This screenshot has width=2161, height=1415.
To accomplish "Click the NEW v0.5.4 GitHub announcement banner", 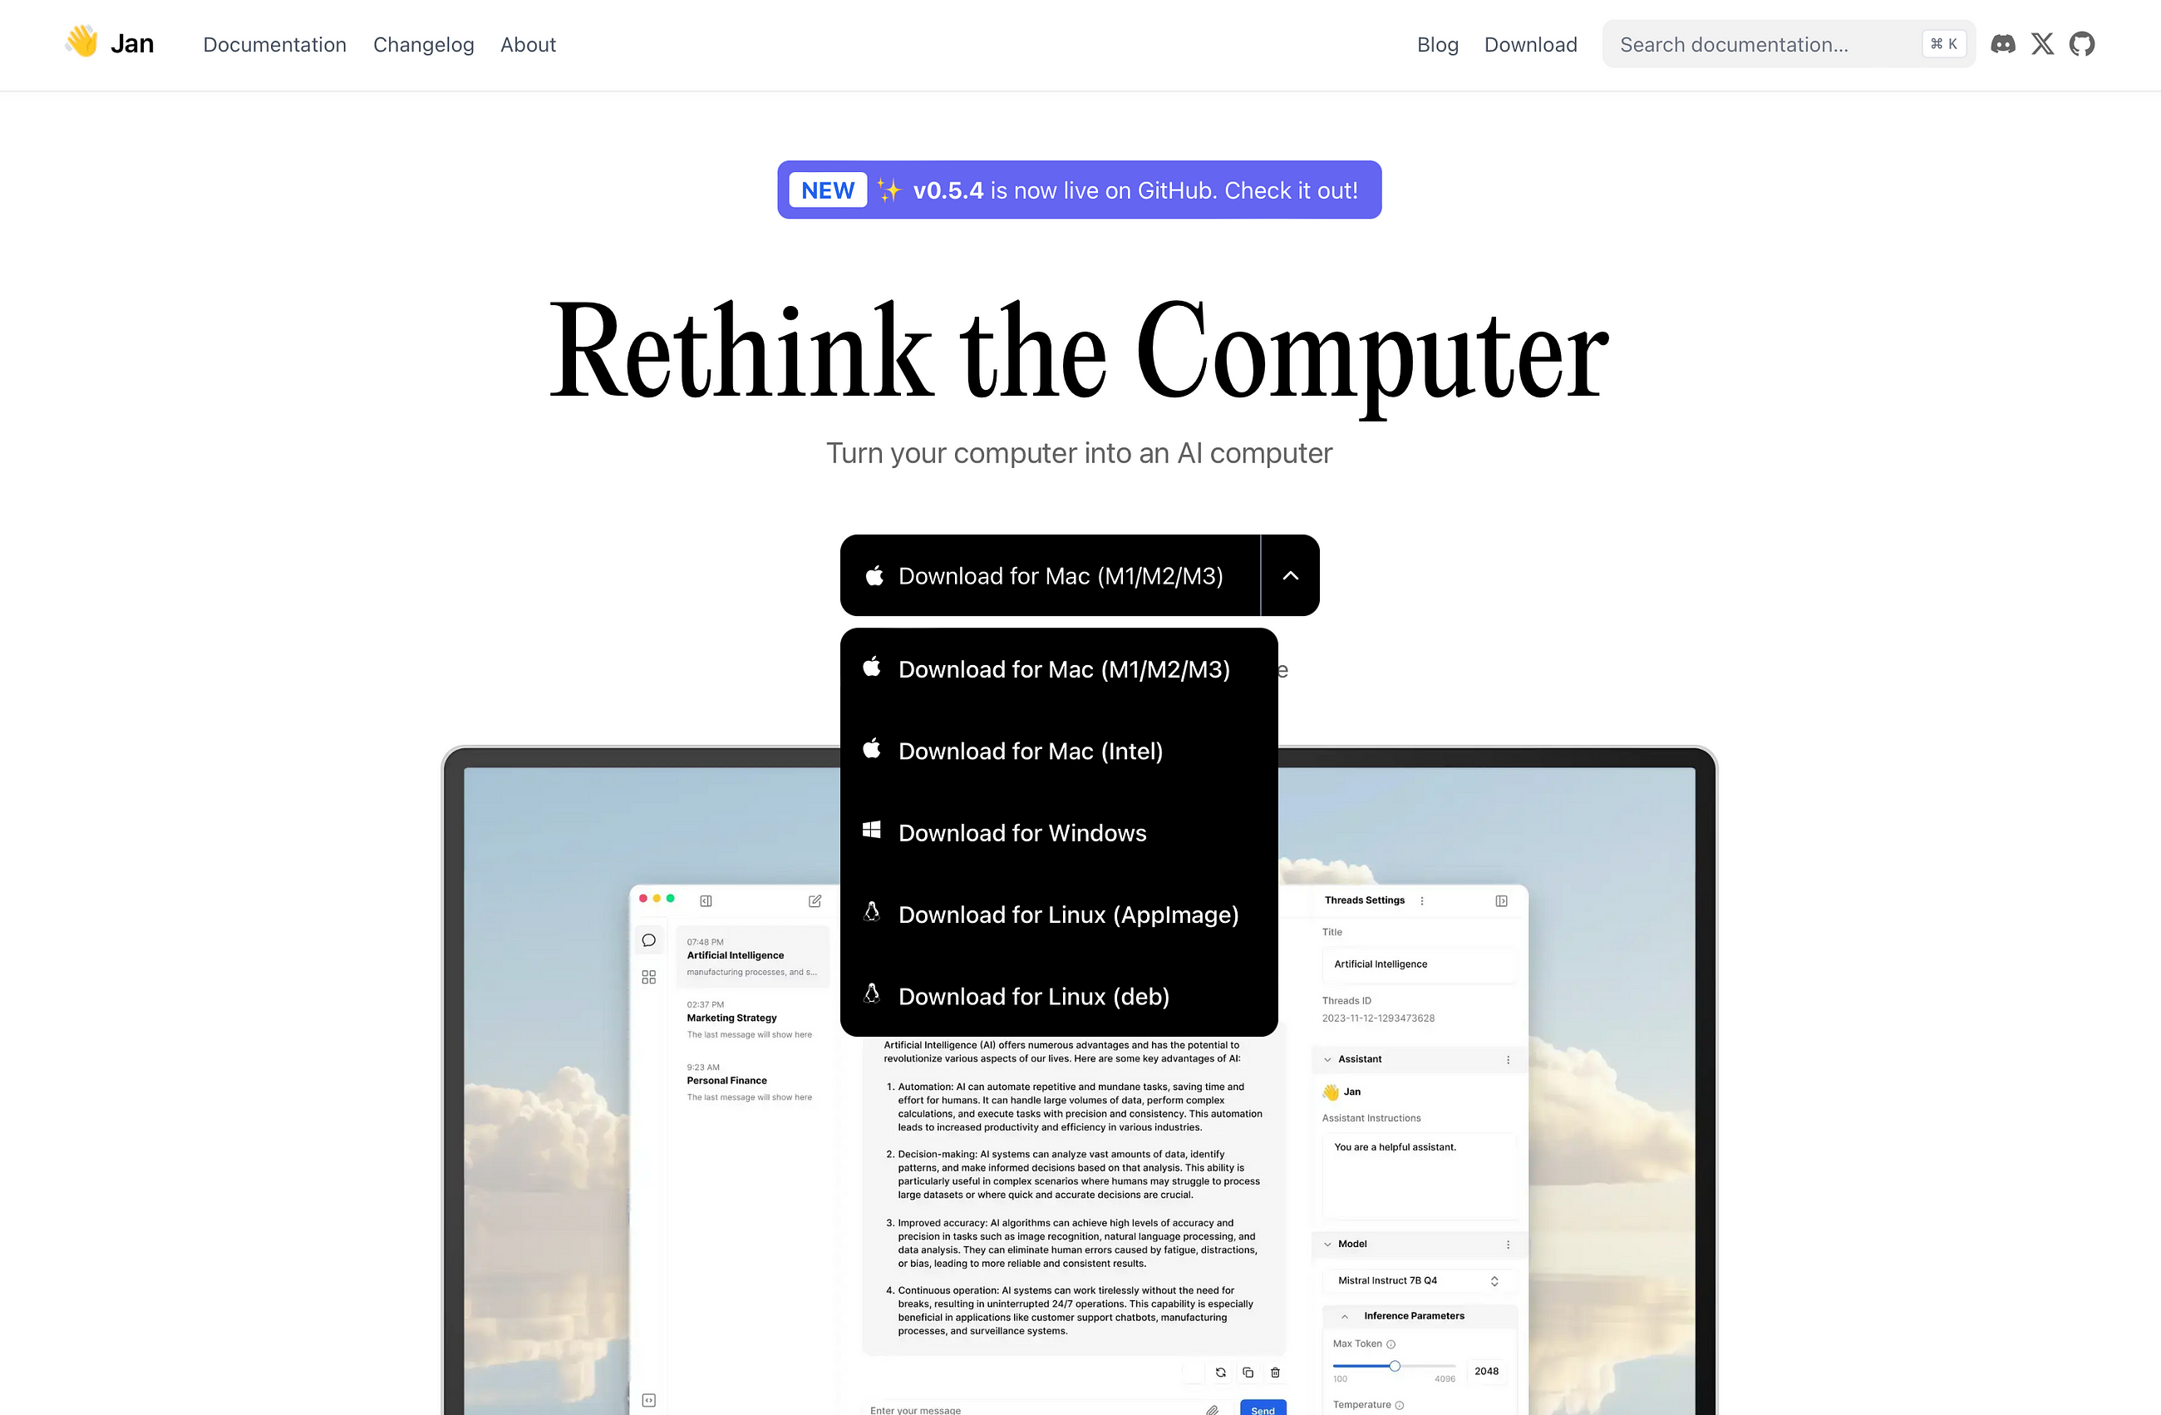I will coord(1080,190).
